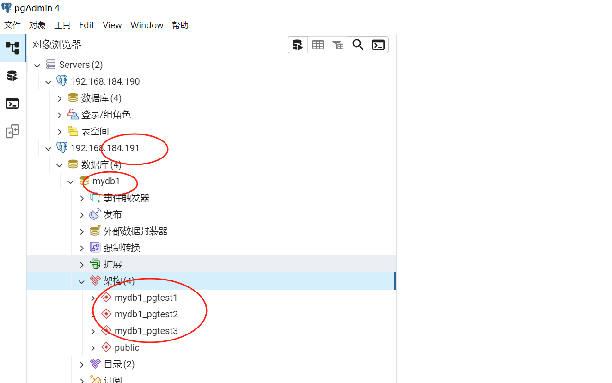The height and width of the screenshot is (383, 612).
Task: Expand the public schema node
Action: point(93,348)
